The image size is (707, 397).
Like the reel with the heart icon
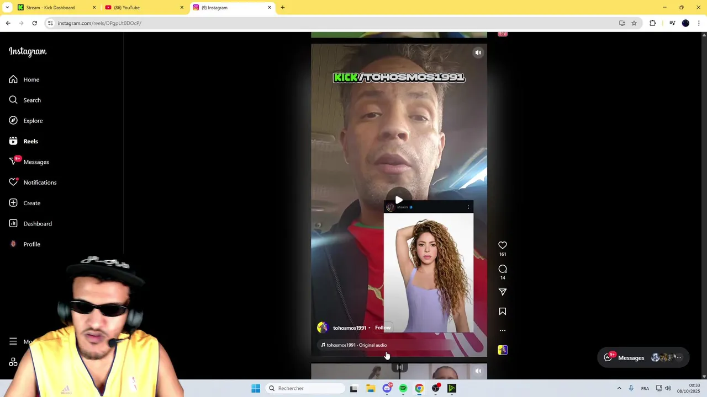503,245
